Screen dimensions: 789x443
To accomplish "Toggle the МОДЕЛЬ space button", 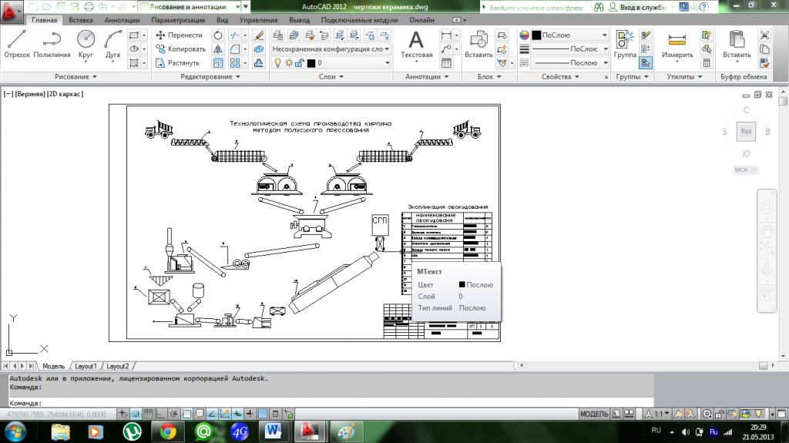I will tap(594, 414).
